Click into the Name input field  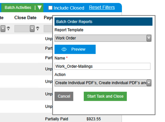(x=103, y=66)
